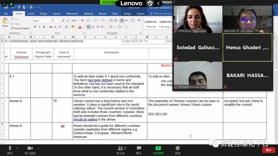Click the font color red swatch
The image size is (278, 156).
(x=80, y=27)
